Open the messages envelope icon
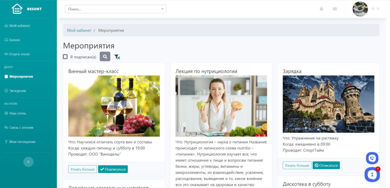Image resolution: width=390 pixels, height=188 pixels. (x=335, y=9)
